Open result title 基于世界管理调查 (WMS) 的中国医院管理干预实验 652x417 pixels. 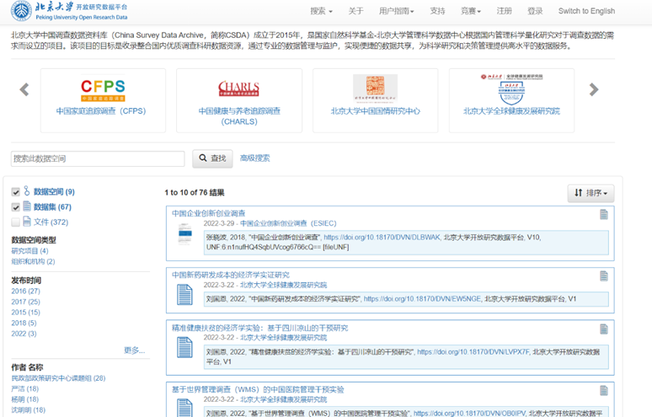pos(258,389)
